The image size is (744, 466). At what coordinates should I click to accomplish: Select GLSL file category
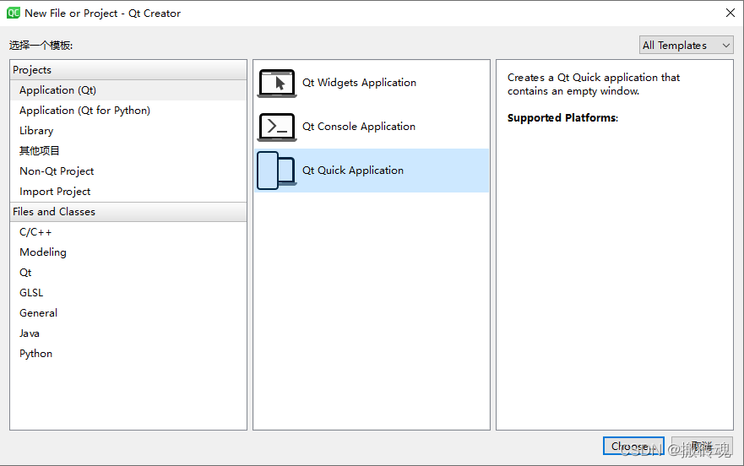[x=128, y=293]
